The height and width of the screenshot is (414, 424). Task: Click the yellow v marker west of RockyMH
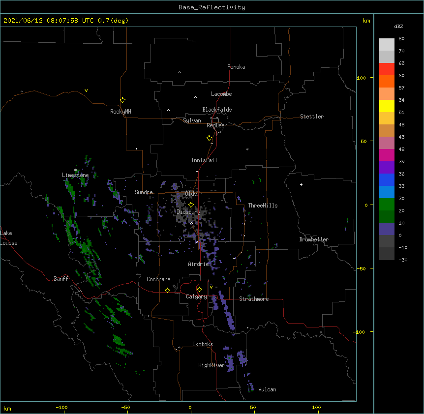[86, 90]
